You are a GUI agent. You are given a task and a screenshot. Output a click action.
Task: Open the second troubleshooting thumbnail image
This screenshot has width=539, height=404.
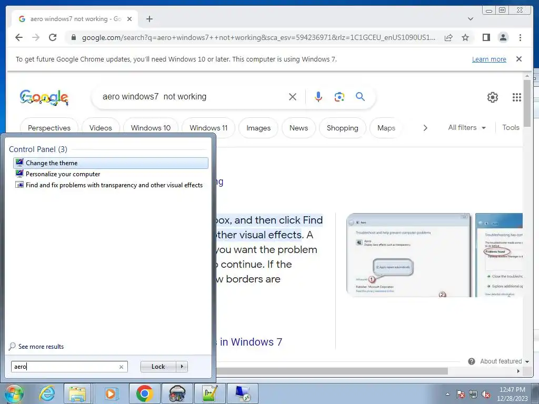tap(499, 255)
